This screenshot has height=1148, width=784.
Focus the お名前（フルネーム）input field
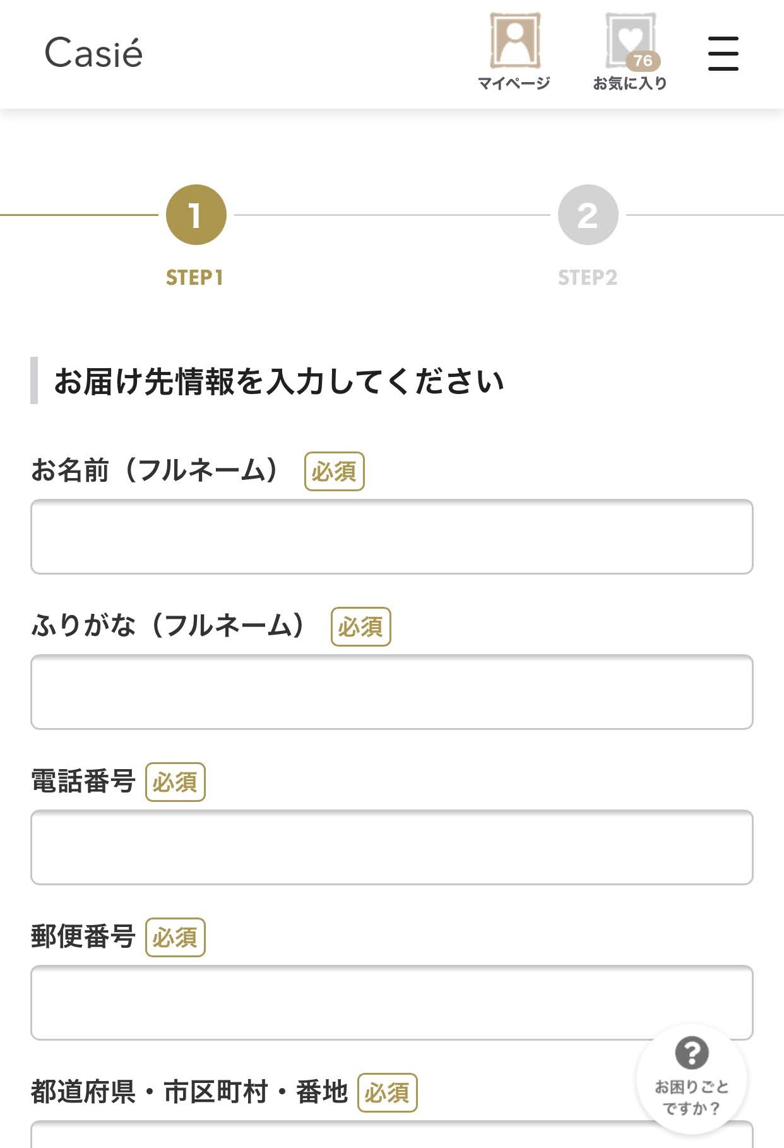(x=392, y=537)
